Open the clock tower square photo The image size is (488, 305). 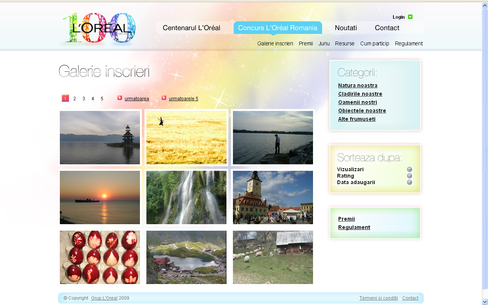click(273, 197)
